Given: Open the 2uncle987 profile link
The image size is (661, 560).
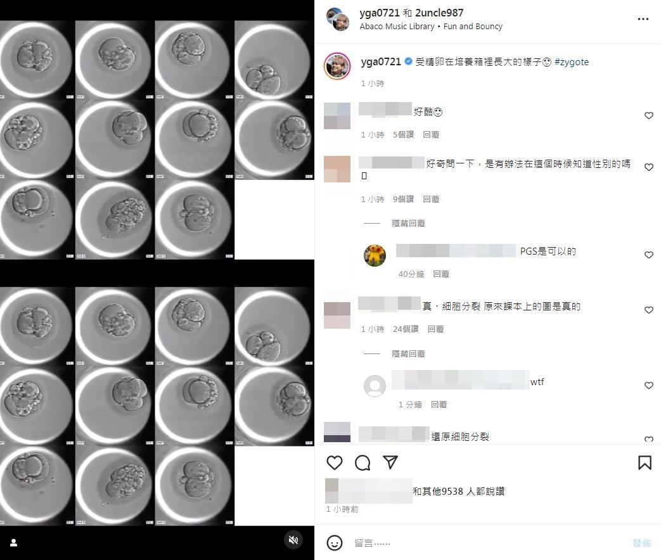Looking at the screenshot, I should click(439, 13).
